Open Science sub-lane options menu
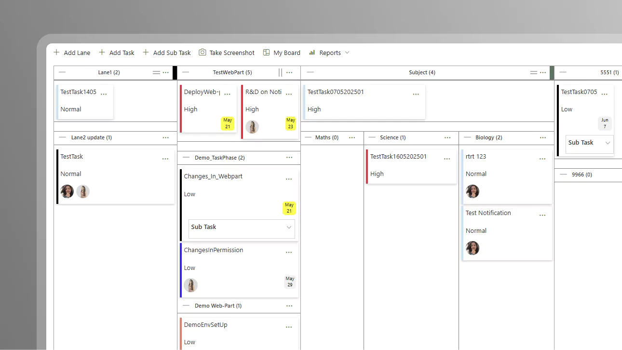 [x=448, y=137]
